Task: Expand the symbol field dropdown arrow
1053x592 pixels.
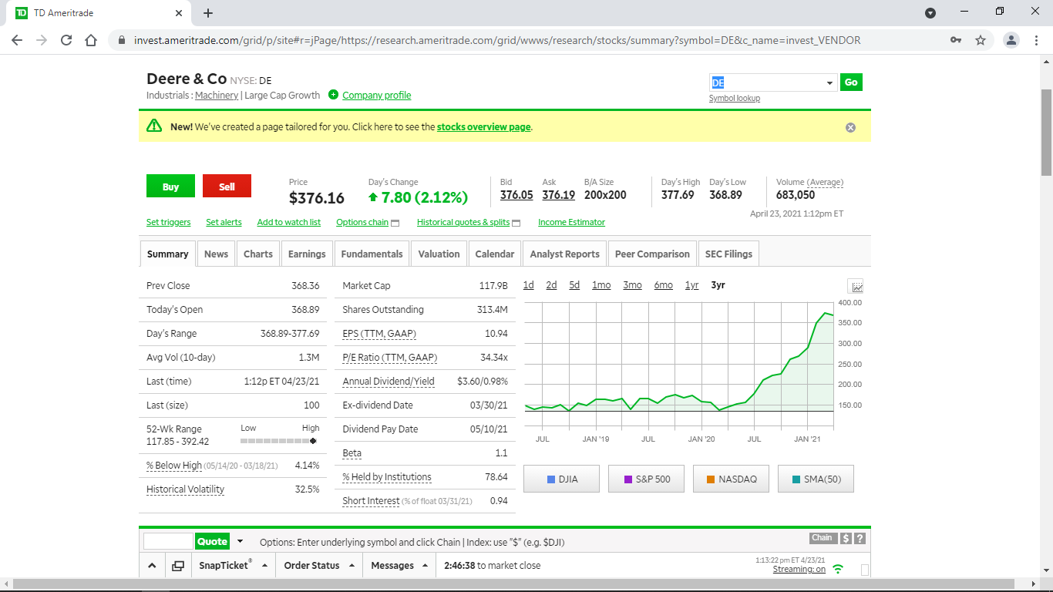Action: click(x=829, y=82)
